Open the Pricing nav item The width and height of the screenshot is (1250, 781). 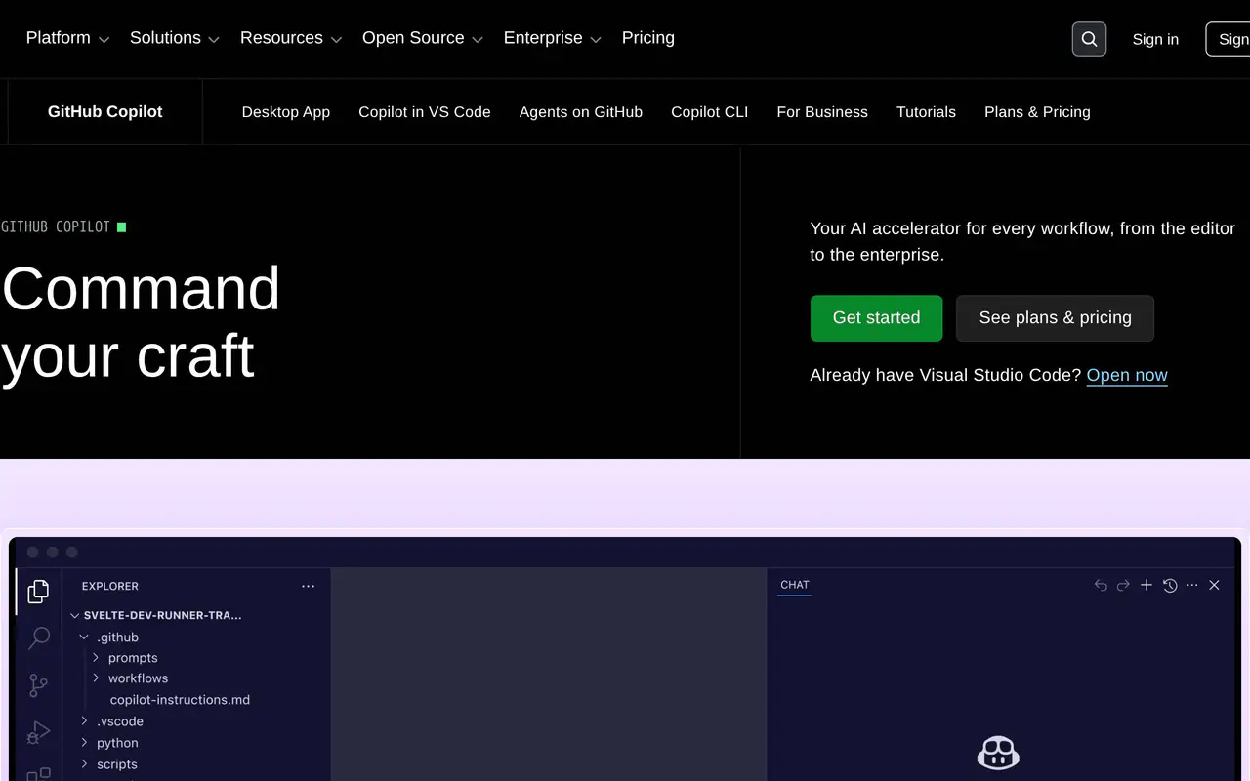[x=648, y=38]
